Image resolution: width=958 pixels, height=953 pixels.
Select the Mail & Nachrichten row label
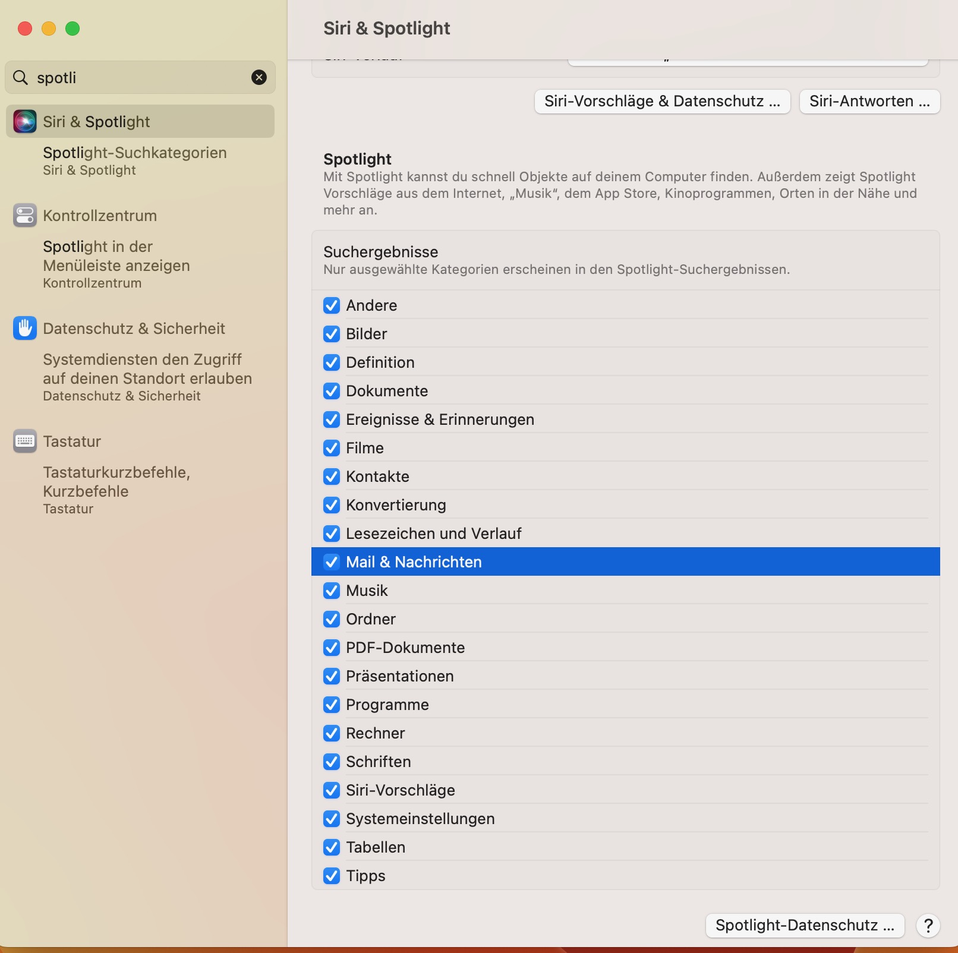(414, 562)
